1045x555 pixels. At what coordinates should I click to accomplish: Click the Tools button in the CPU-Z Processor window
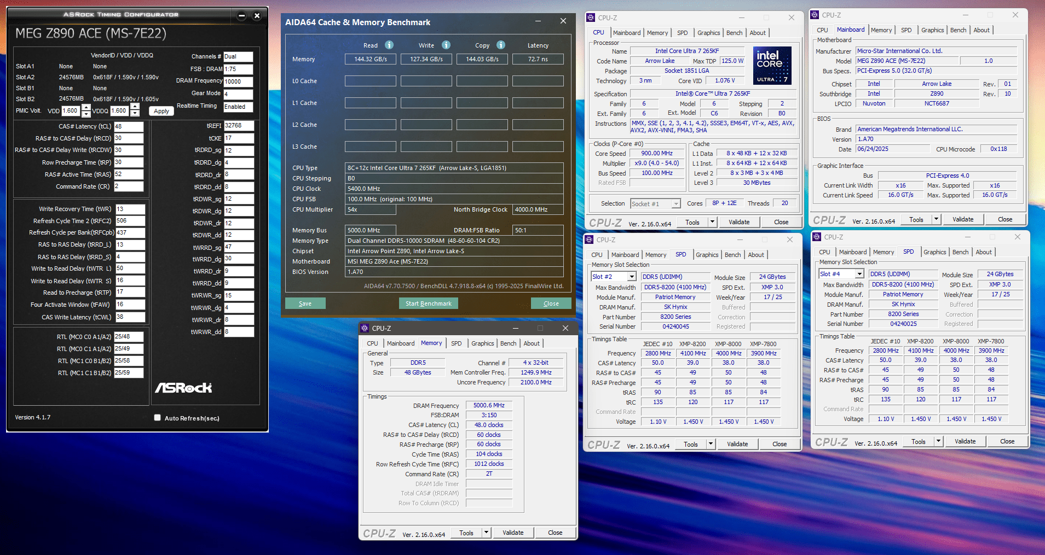[692, 222]
